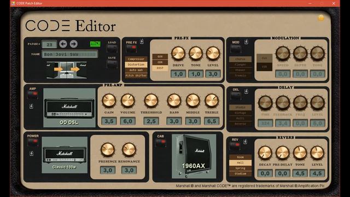The width and height of the screenshot is (350, 197).
Task: Click the MIDDLE value field under pre-amp
Action: click(x=193, y=121)
